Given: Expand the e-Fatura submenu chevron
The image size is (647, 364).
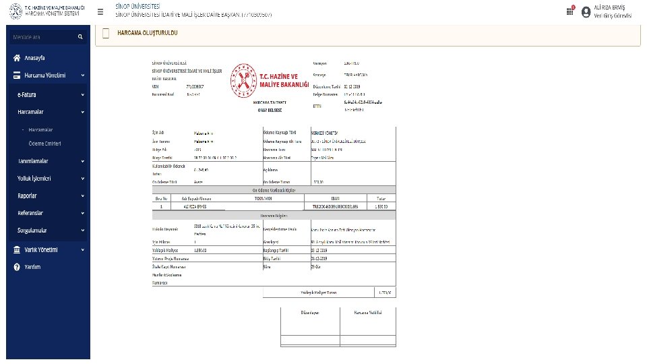Looking at the screenshot, I should click(82, 95).
